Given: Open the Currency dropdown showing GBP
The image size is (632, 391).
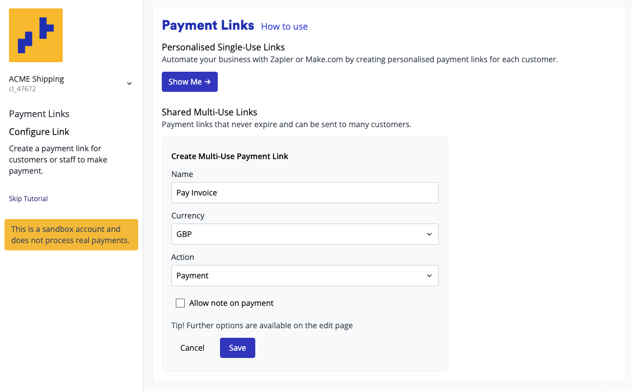Looking at the screenshot, I should (x=305, y=234).
